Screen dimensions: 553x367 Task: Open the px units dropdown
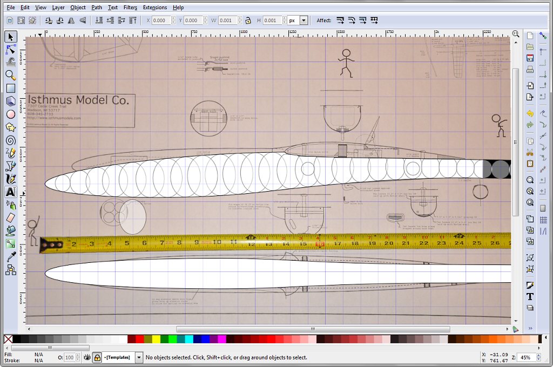pos(304,21)
